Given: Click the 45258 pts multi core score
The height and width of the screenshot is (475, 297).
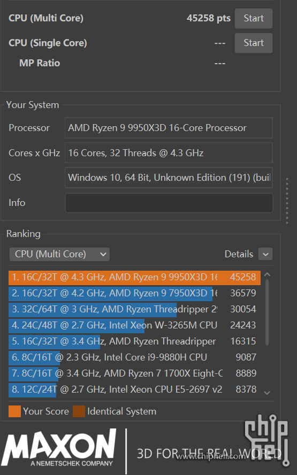Looking at the screenshot, I should [209, 18].
